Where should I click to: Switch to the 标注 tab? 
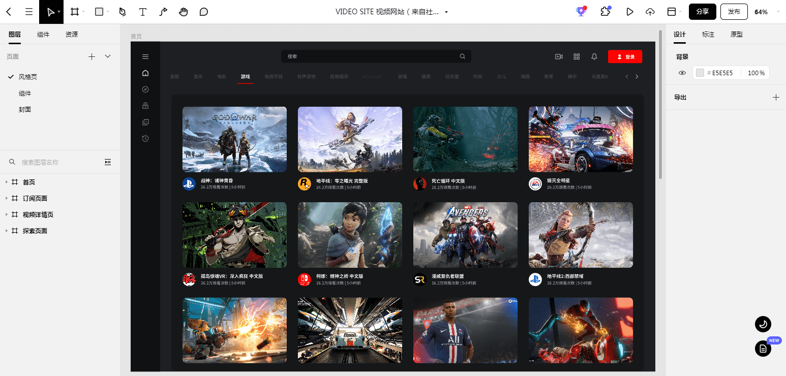[x=708, y=35]
